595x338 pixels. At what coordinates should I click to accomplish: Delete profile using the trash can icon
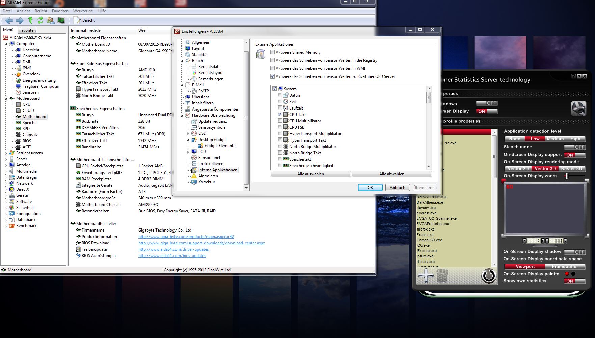click(442, 276)
